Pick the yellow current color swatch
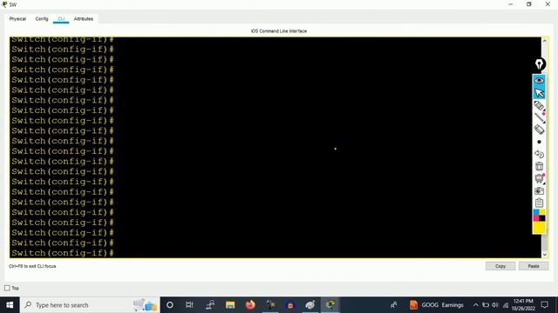The image size is (558, 313). pos(539,228)
